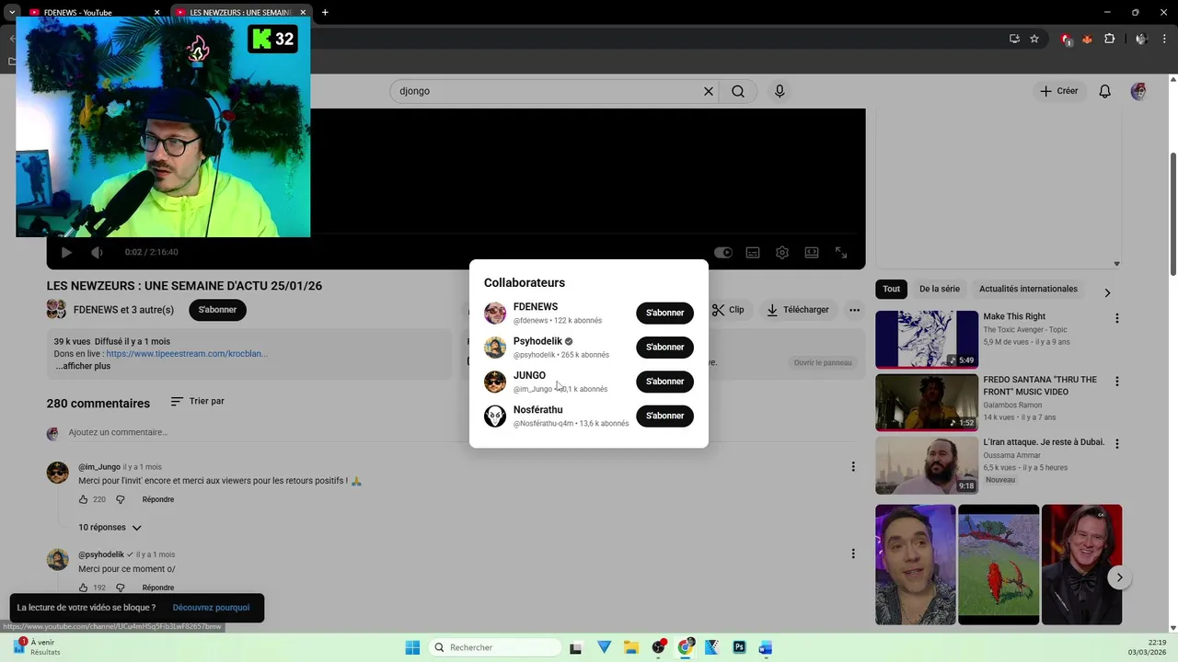Open FDENEWS avatar in the Collaborateurs list
1178x662 pixels.
(x=495, y=314)
